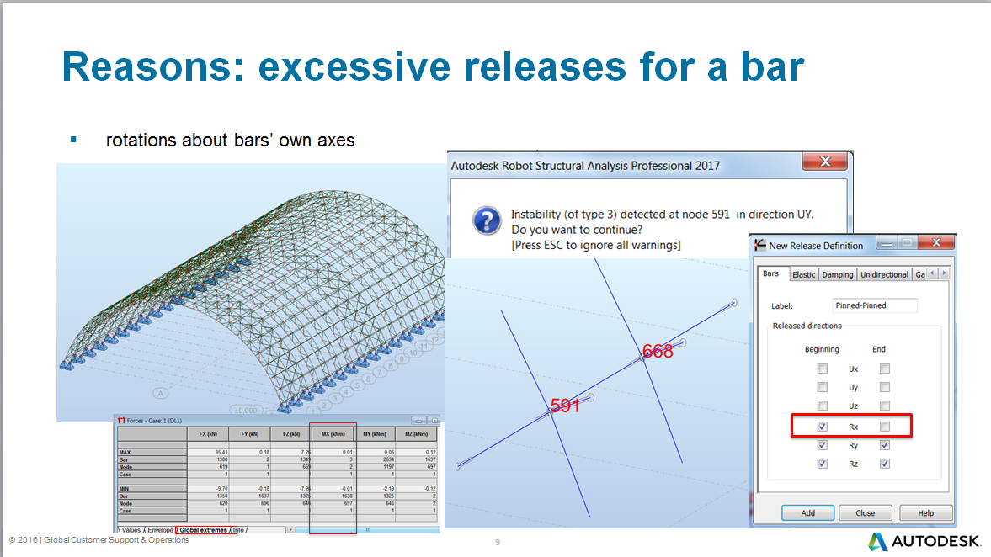The height and width of the screenshot is (557, 991).
Task: Click the Help button in New Release Definition
Action: pos(924,512)
